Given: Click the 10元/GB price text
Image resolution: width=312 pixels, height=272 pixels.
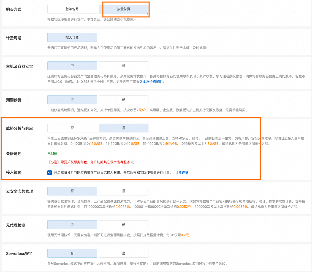Looking at the screenshot, I should tap(133, 144).
